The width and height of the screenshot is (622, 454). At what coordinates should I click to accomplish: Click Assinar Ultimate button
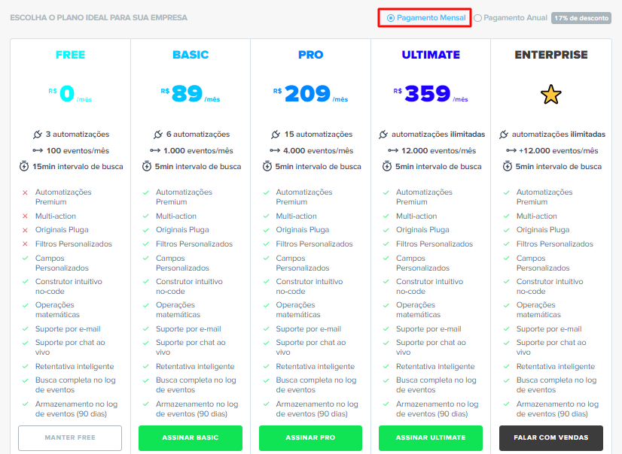coord(431,437)
